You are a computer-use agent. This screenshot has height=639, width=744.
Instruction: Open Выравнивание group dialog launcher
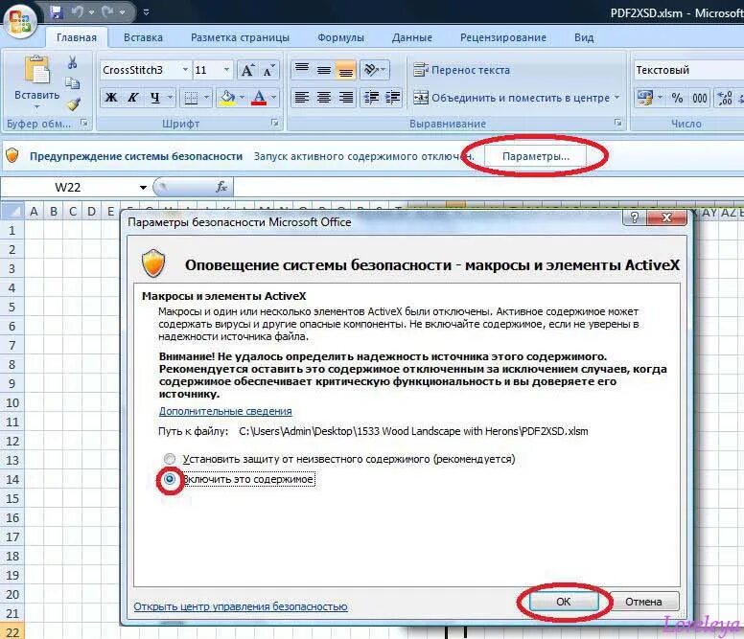pyautogui.click(x=617, y=123)
